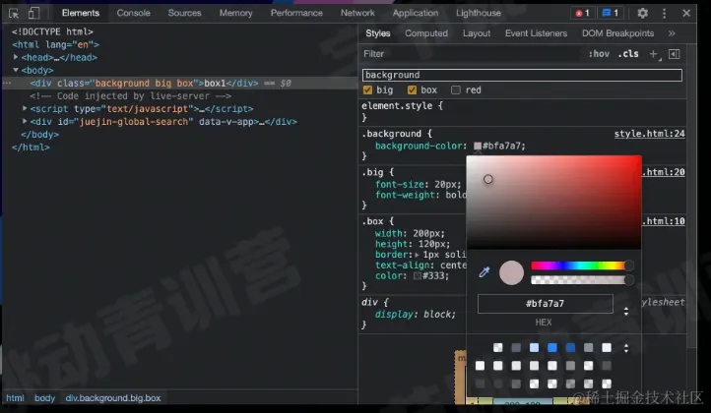Uncheck the big class checkbox
The height and width of the screenshot is (413, 711).
[367, 90]
